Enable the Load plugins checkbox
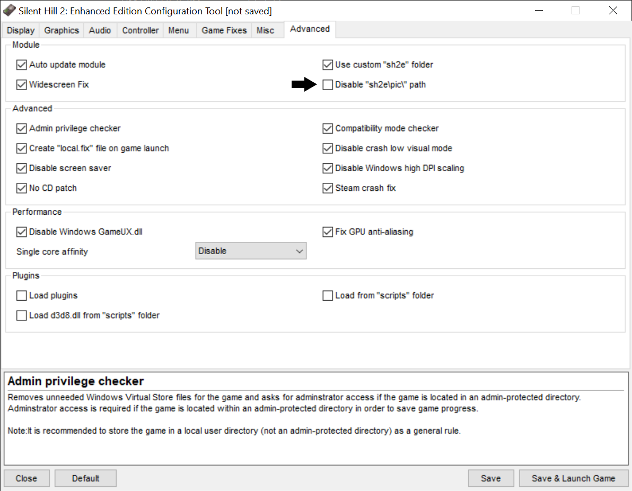The width and height of the screenshot is (632, 491). [21, 295]
